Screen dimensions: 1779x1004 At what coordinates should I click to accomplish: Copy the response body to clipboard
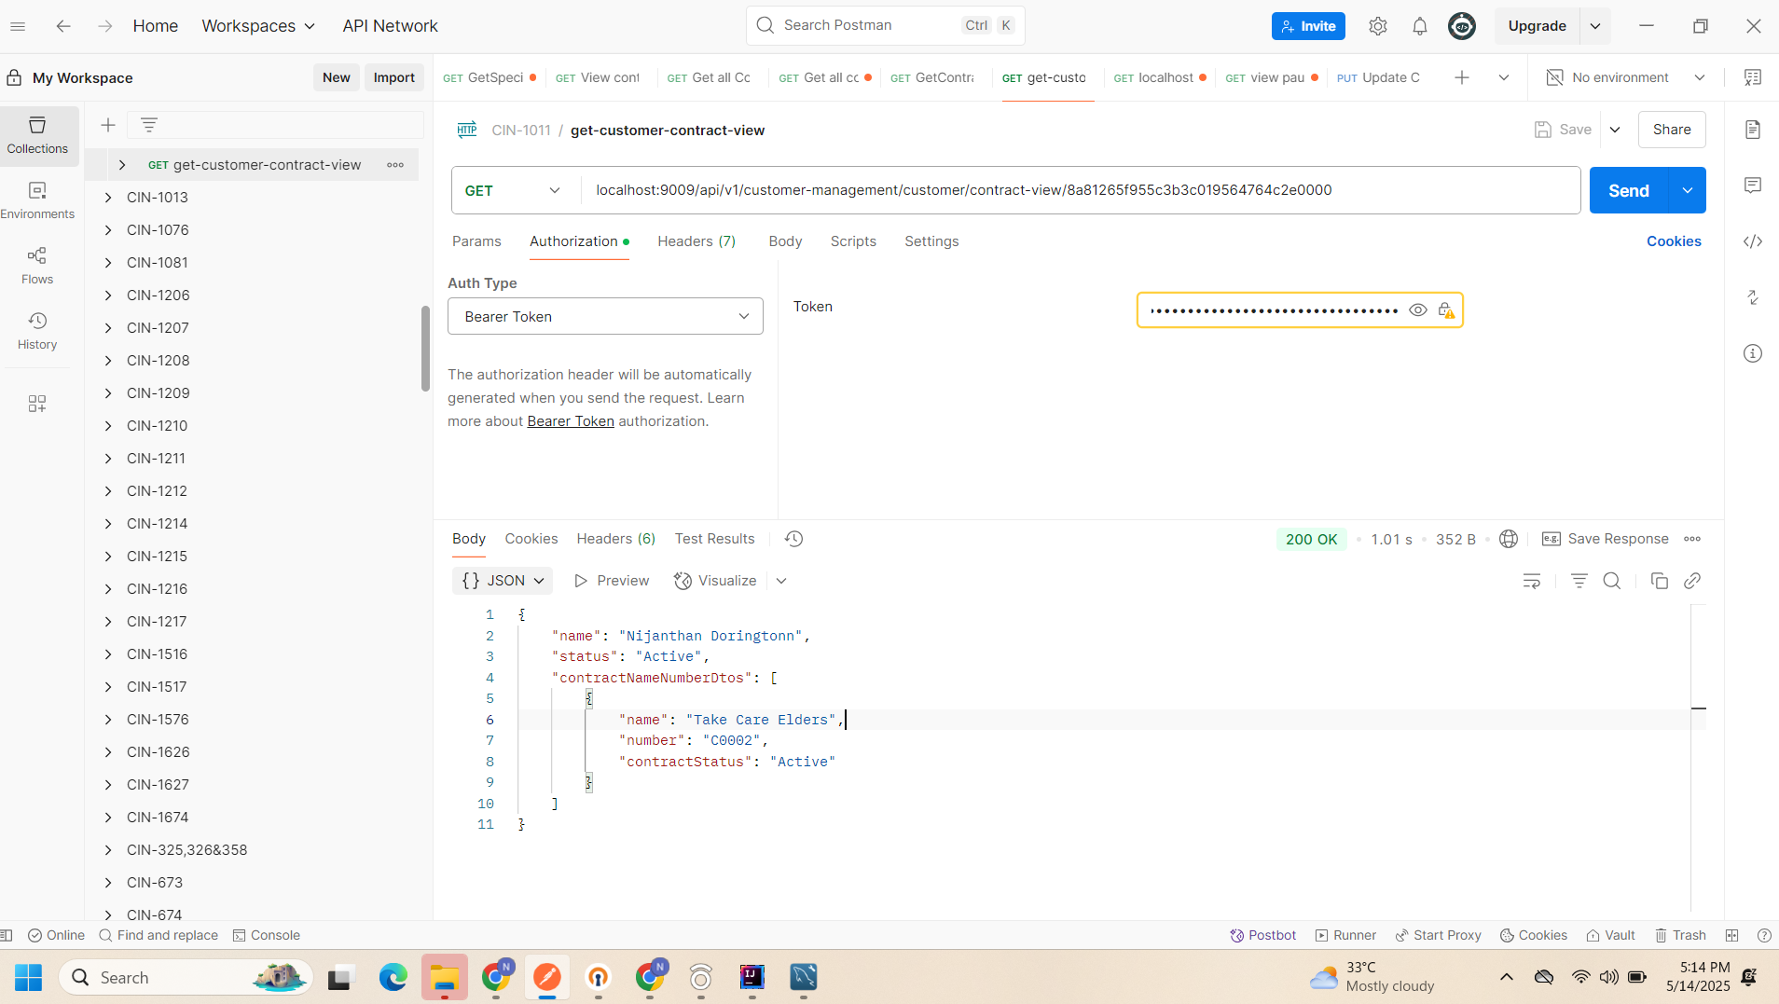1659,581
